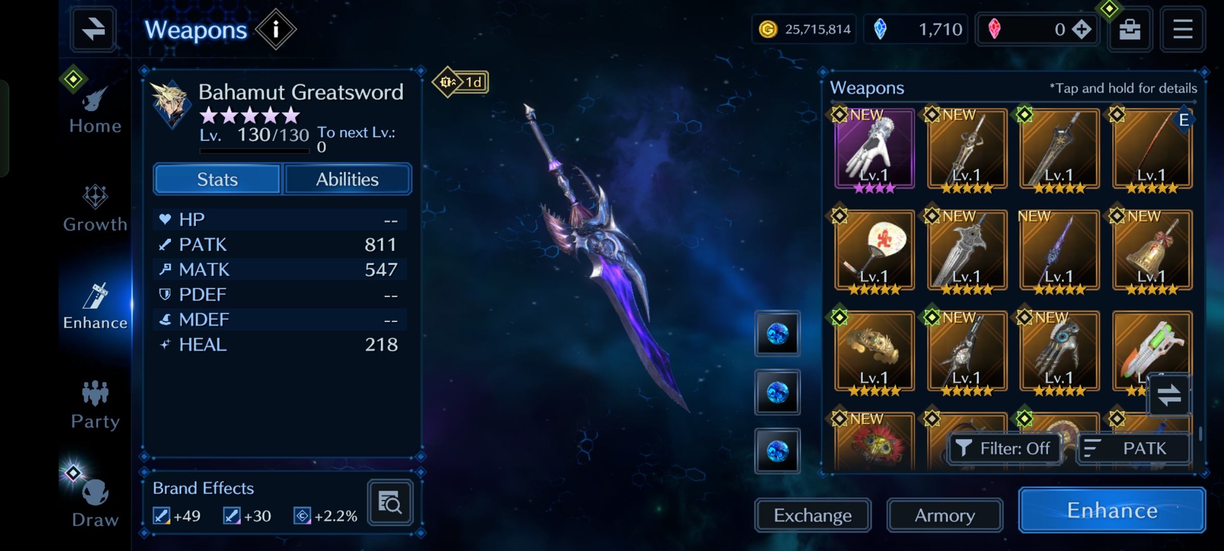The width and height of the screenshot is (1224, 551).
Task: Open the Weapons info icon
Action: [x=276, y=30]
